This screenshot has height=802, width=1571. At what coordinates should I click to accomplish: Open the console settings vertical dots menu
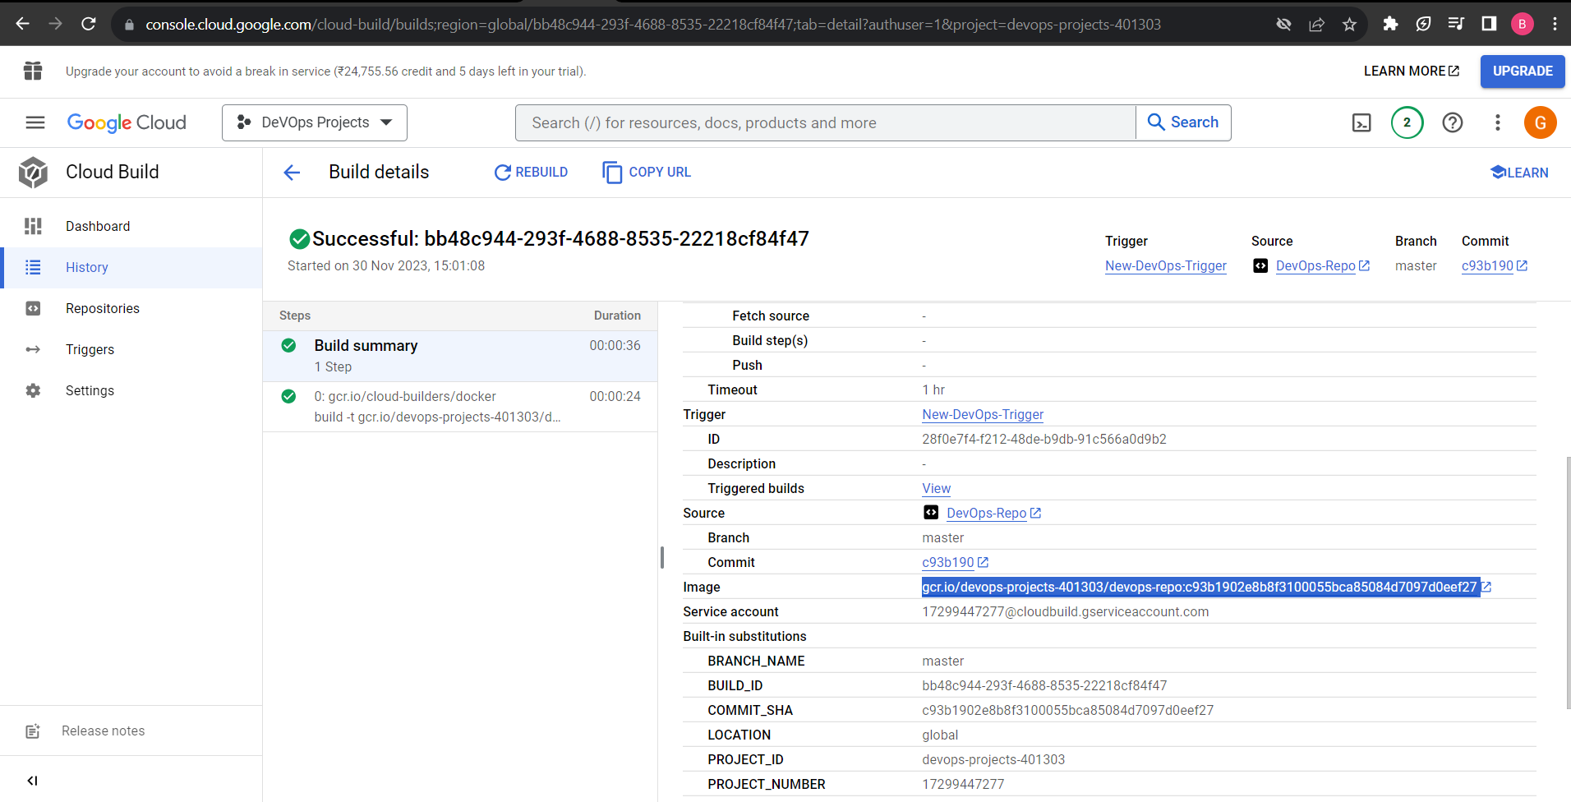point(1498,122)
